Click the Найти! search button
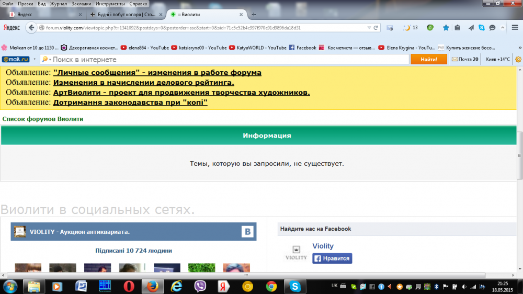The height and width of the screenshot is (294, 523). pyautogui.click(x=429, y=60)
